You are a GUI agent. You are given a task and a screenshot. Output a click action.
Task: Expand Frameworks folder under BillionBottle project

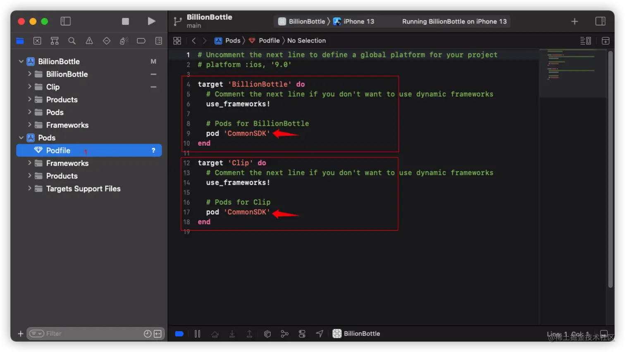tap(29, 125)
